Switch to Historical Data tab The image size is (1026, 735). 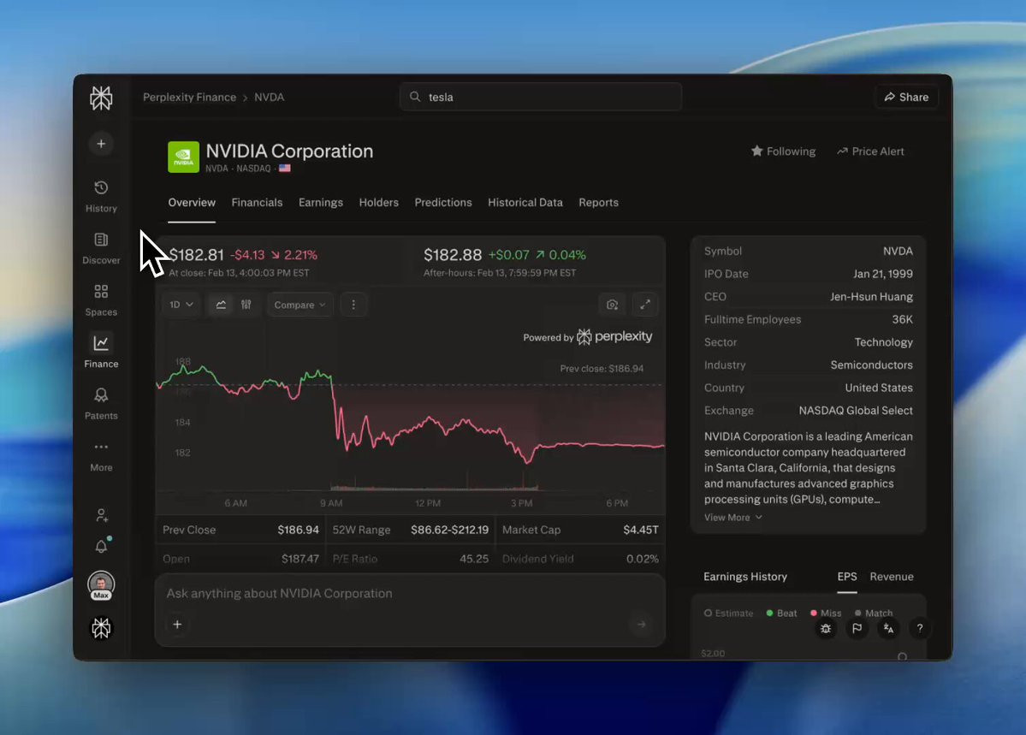tap(525, 202)
